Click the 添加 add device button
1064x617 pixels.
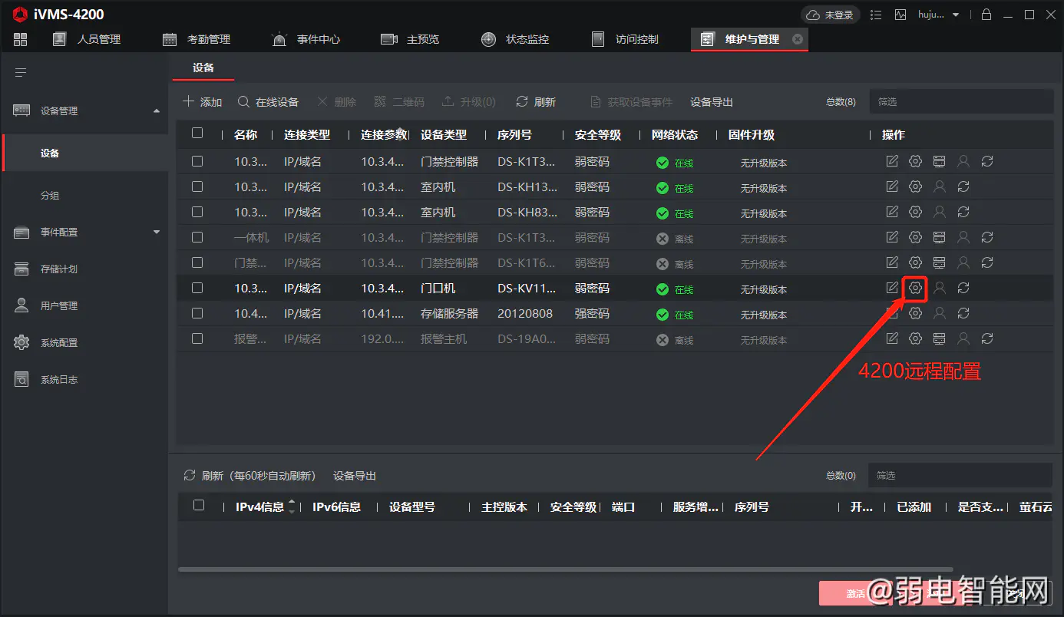coord(203,102)
